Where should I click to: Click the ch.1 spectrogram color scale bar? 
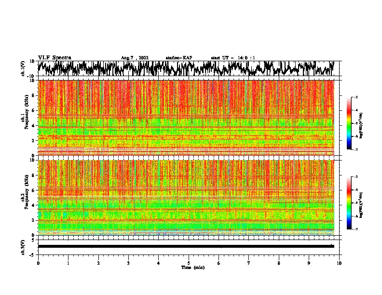point(349,123)
